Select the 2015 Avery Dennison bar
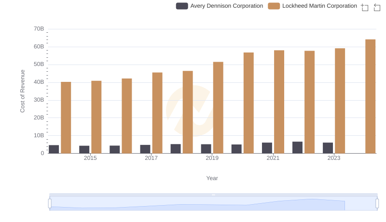386x222 pixels. pyautogui.click(x=84, y=150)
